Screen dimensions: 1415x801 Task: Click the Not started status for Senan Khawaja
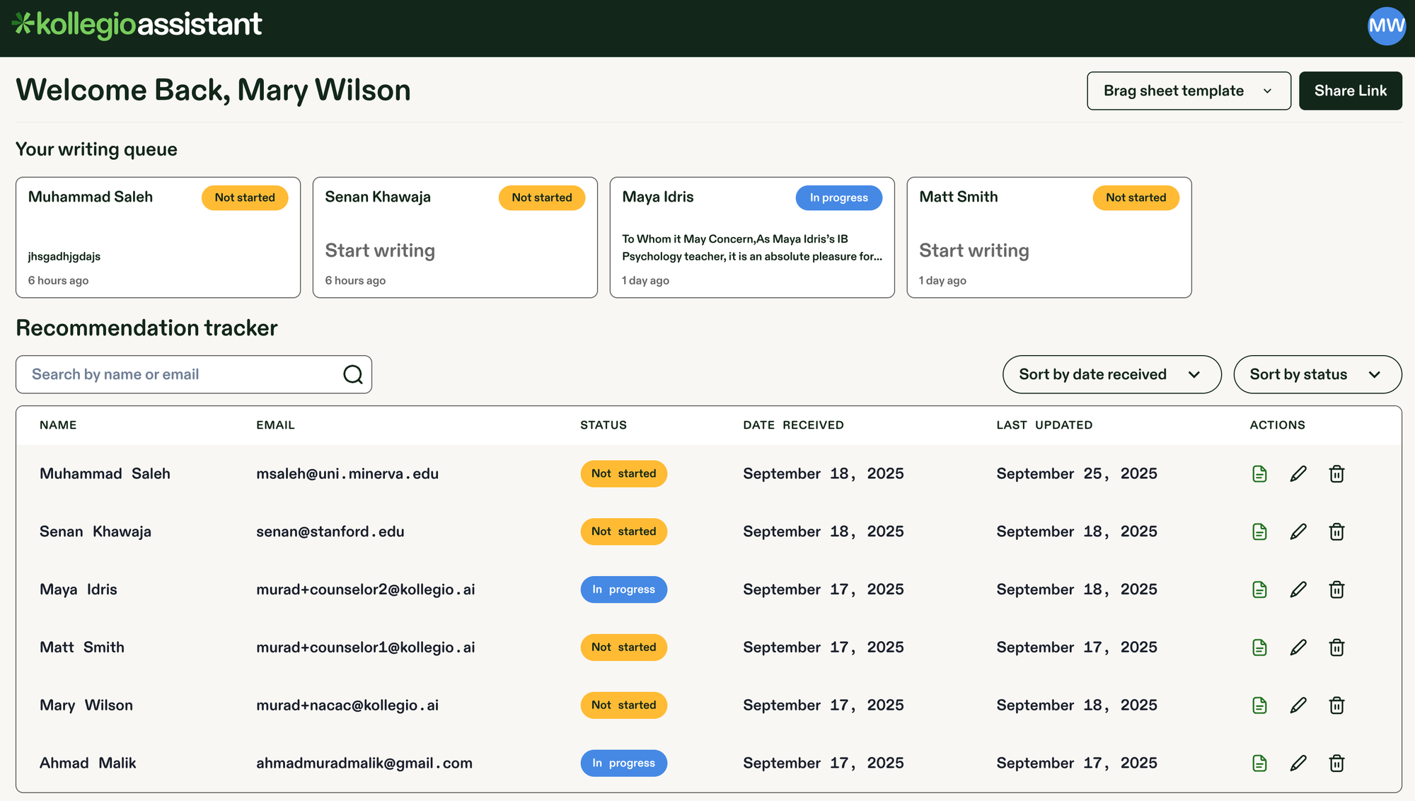click(x=623, y=531)
